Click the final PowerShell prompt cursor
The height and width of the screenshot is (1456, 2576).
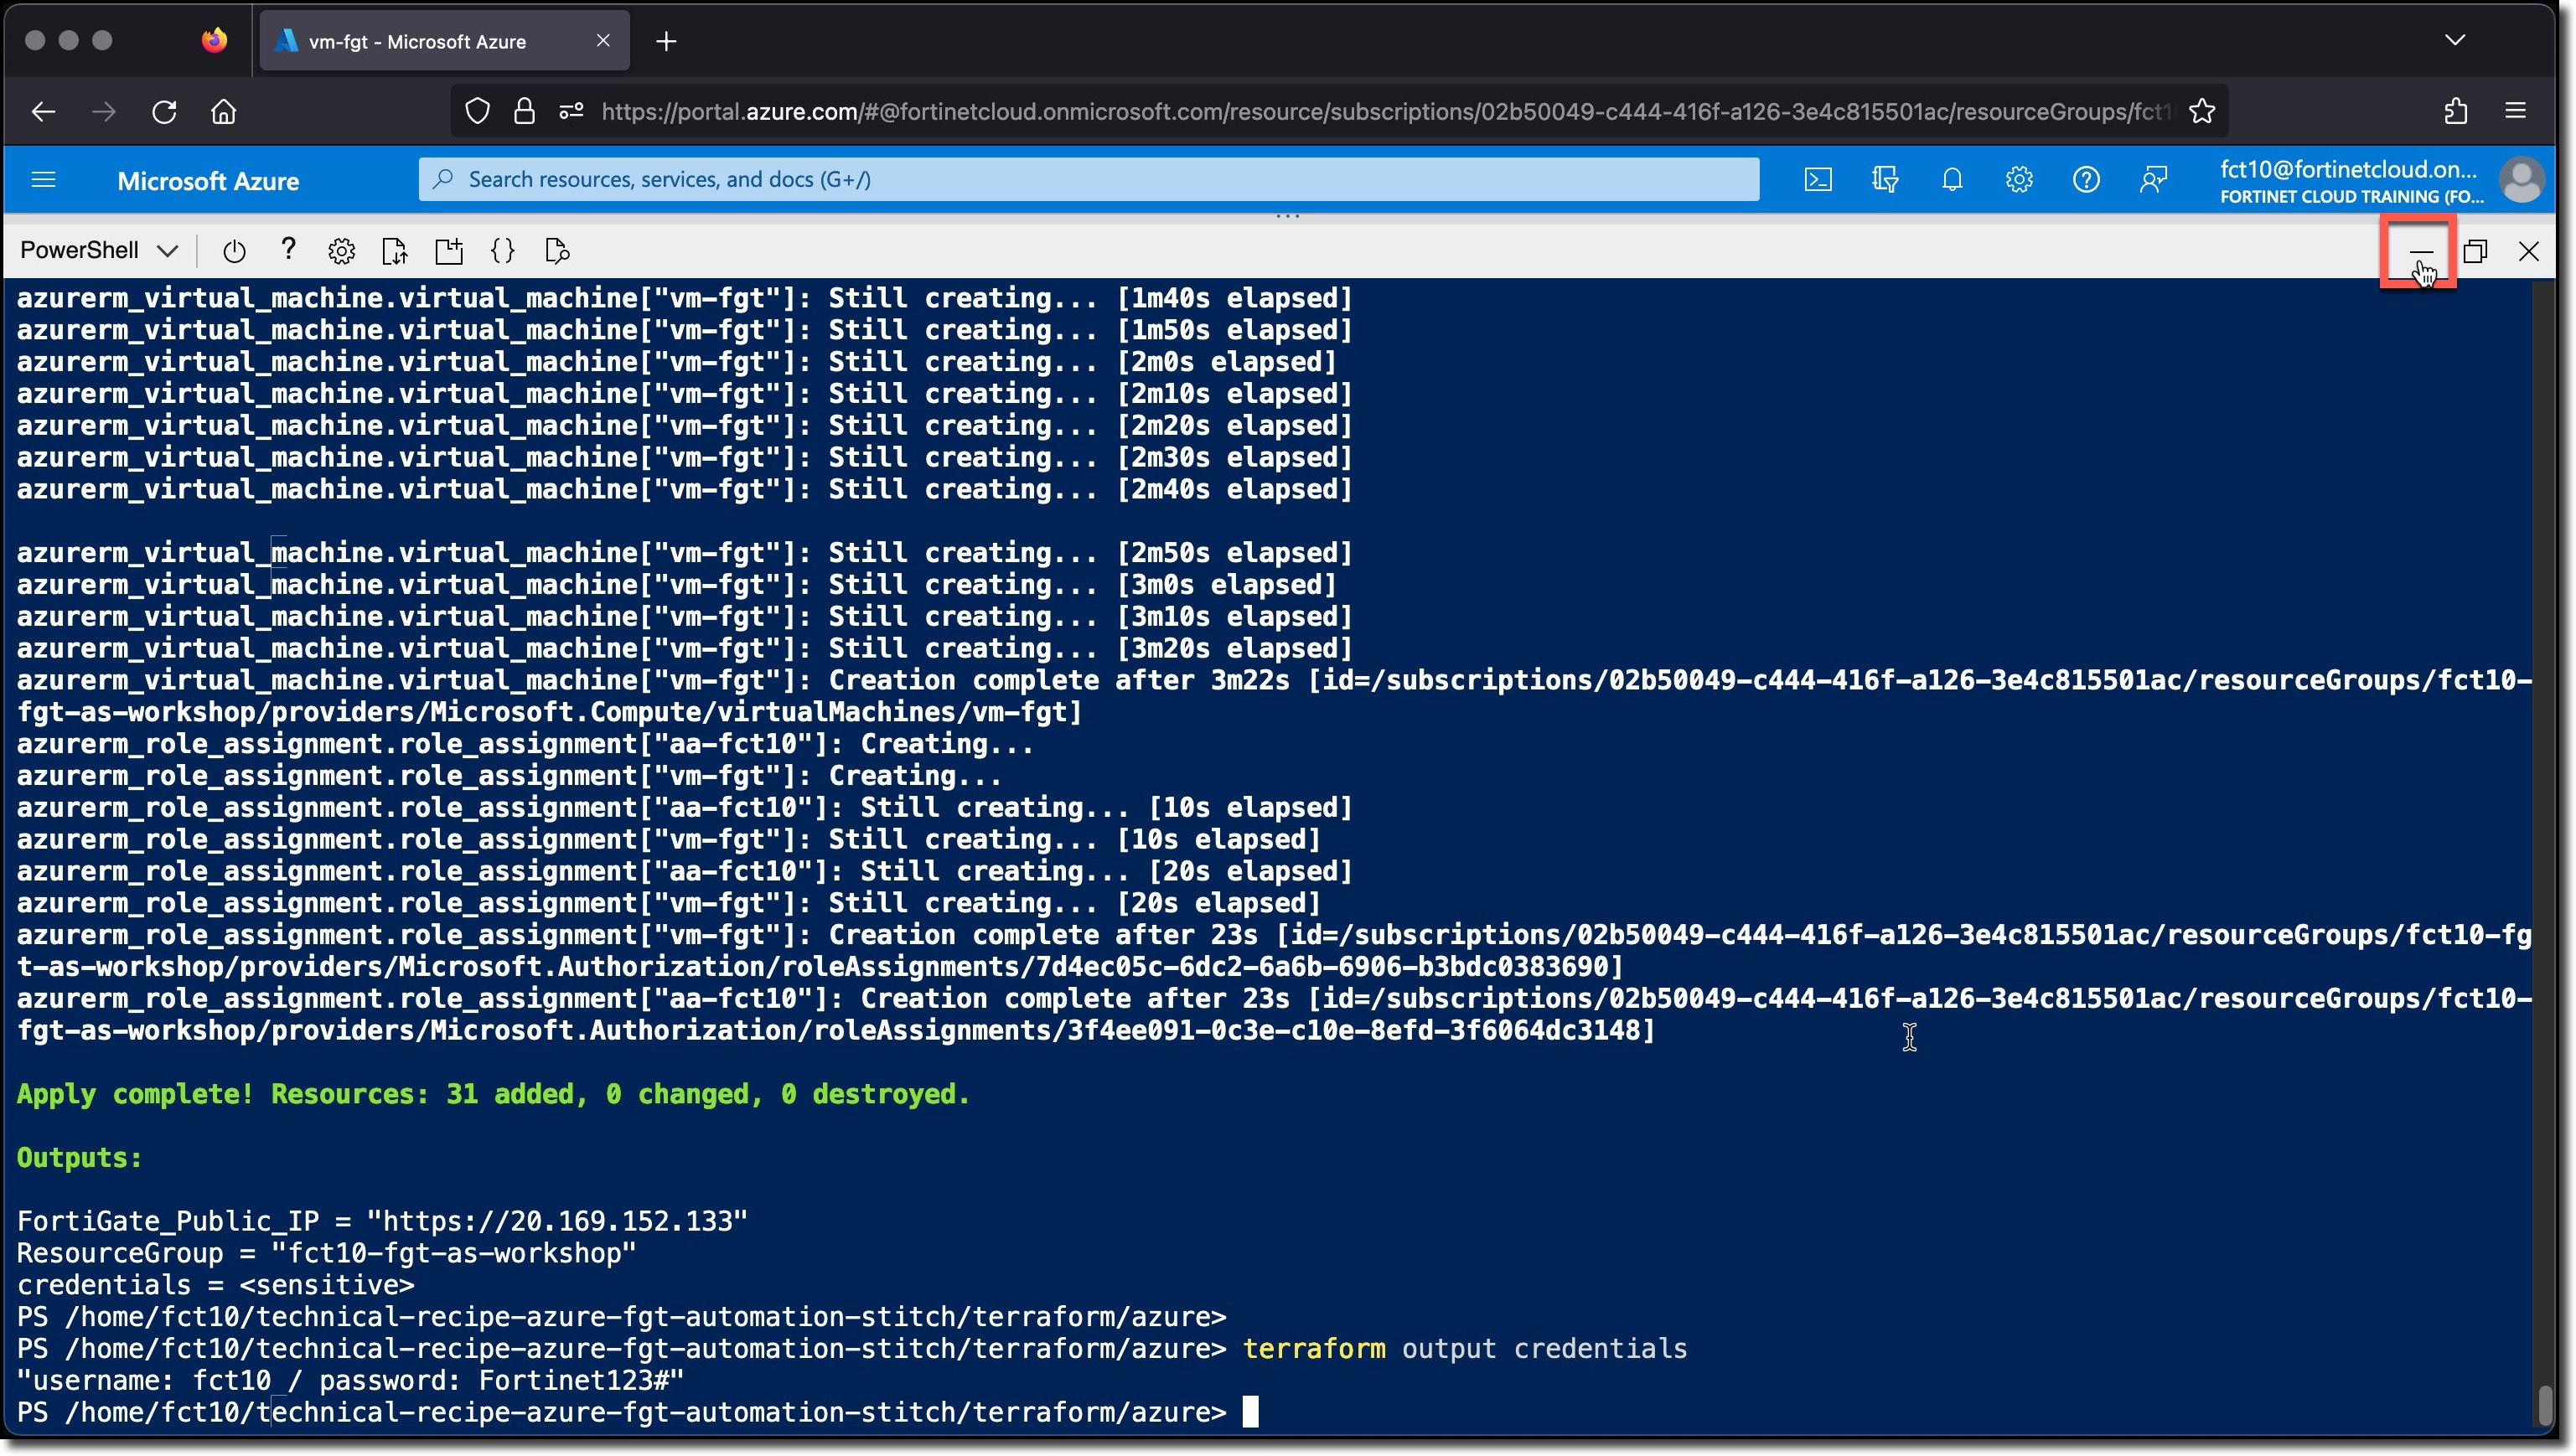coord(1250,1412)
